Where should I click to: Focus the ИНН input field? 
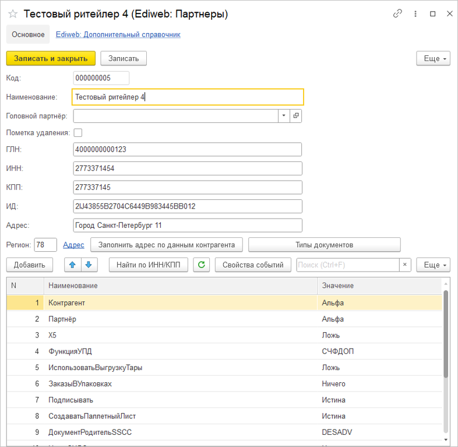tap(188, 168)
